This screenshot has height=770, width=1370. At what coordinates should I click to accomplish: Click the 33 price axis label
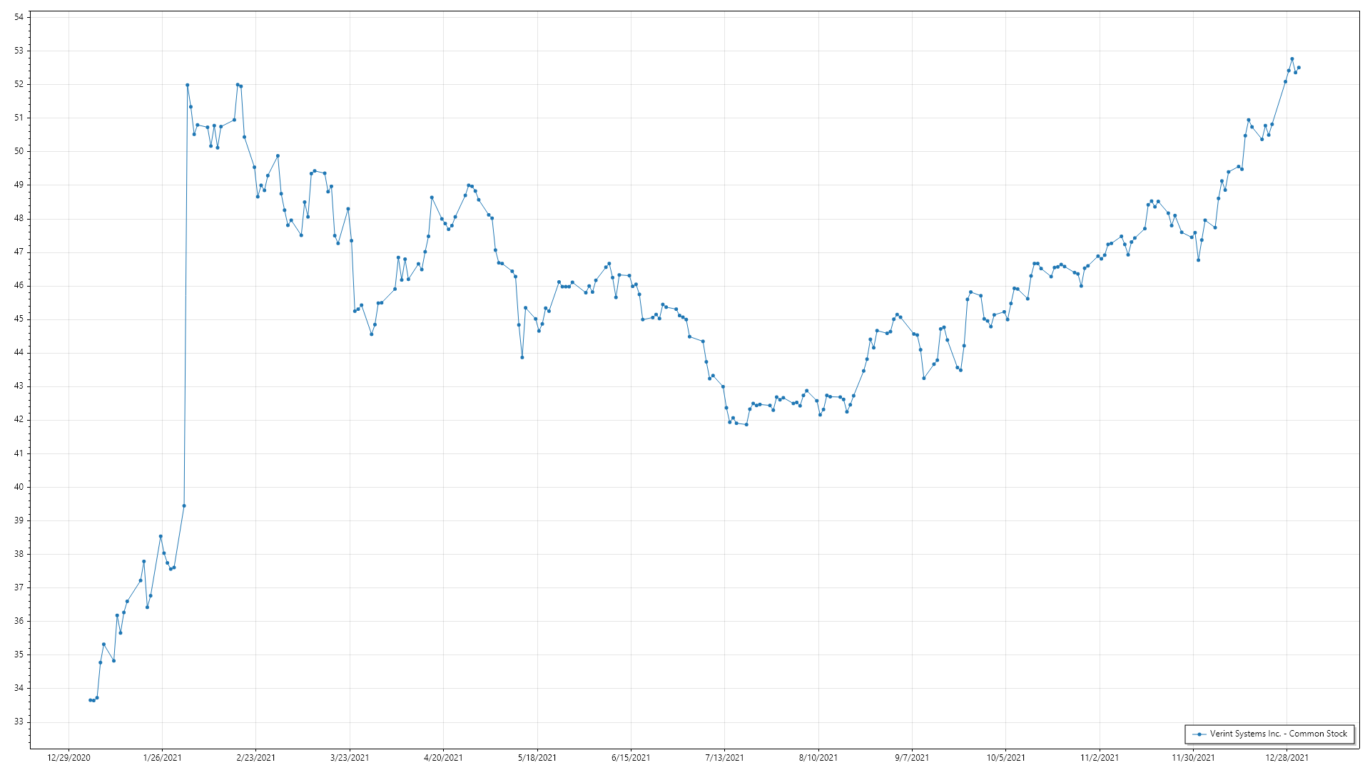(x=19, y=722)
